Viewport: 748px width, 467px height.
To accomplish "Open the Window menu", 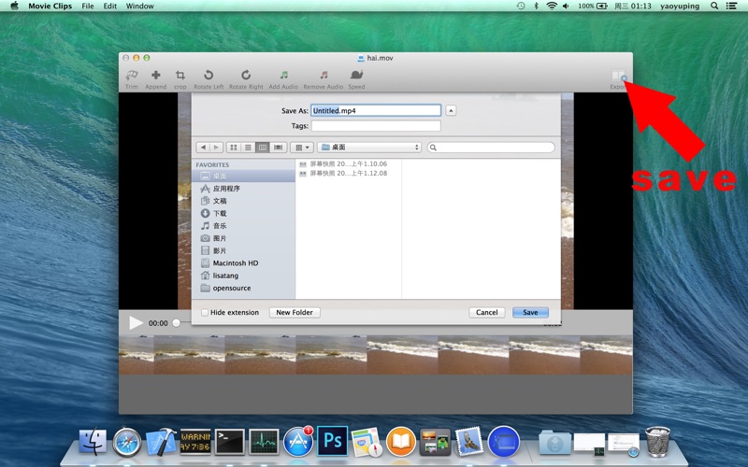I will click(x=139, y=6).
